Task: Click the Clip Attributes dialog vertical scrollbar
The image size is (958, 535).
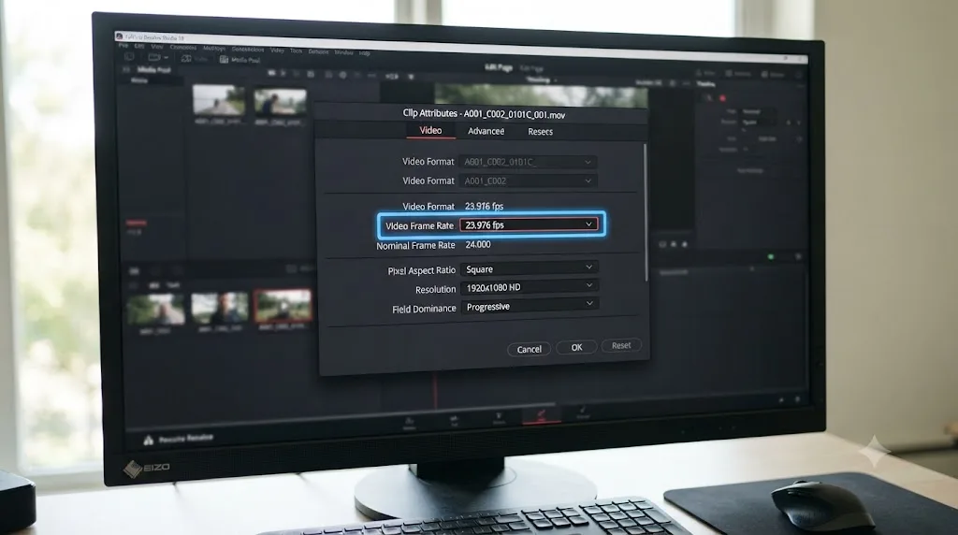Action: pyautogui.click(x=646, y=212)
